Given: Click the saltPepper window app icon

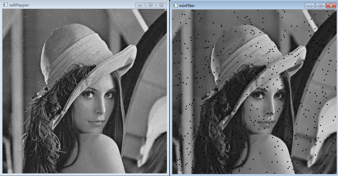Looking at the screenshot, I should click(x=5, y=5).
